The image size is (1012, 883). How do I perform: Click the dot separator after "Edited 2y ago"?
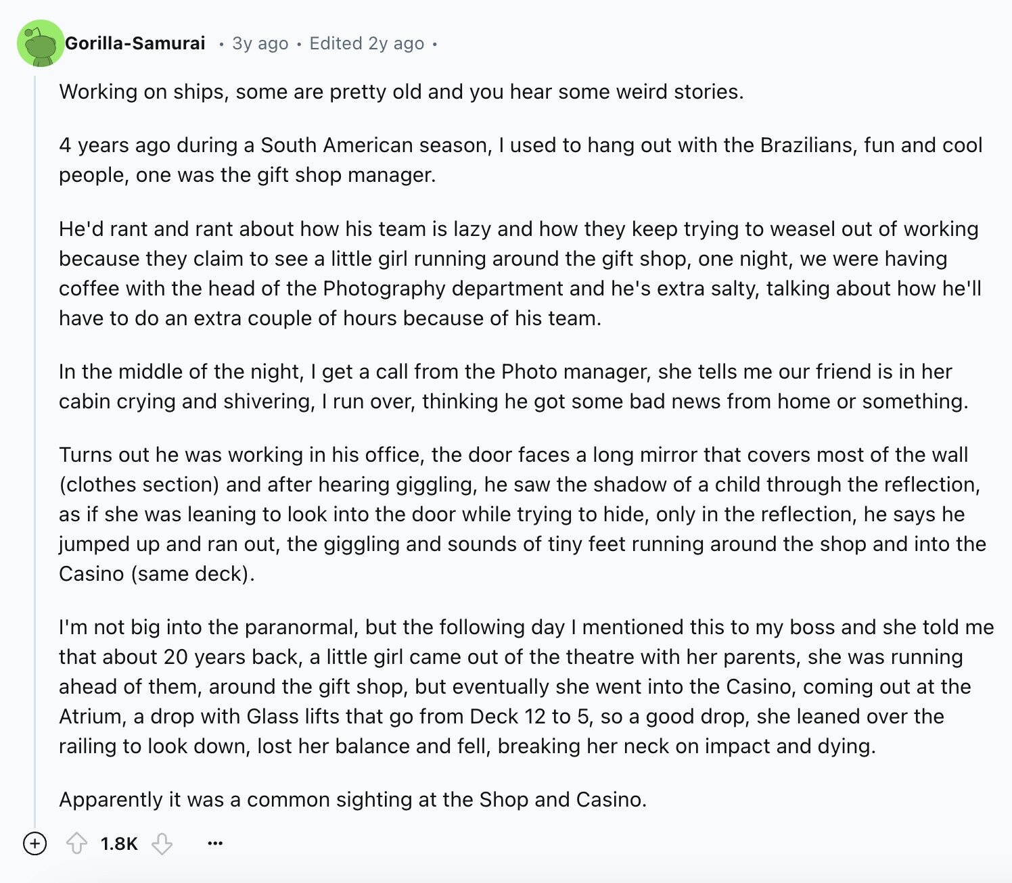(x=435, y=44)
